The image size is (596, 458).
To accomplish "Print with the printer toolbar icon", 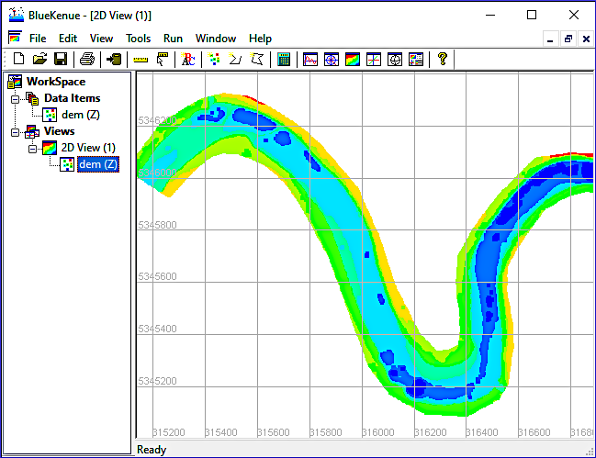I will tap(87, 60).
